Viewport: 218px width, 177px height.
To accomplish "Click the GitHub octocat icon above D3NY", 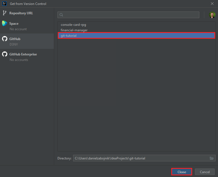I will (x=5, y=39).
